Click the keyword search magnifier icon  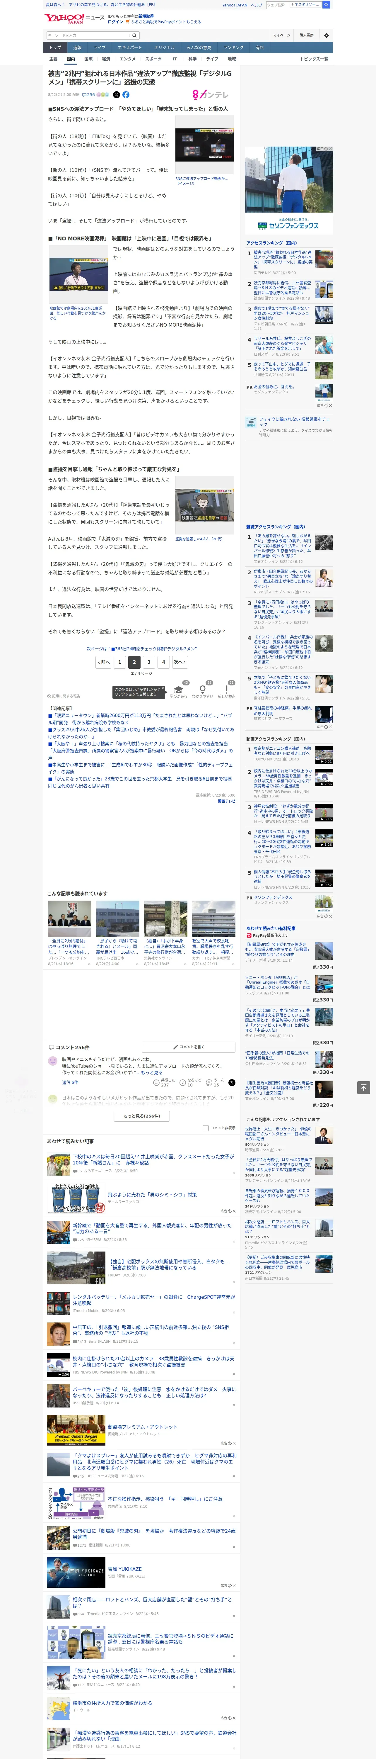click(134, 35)
